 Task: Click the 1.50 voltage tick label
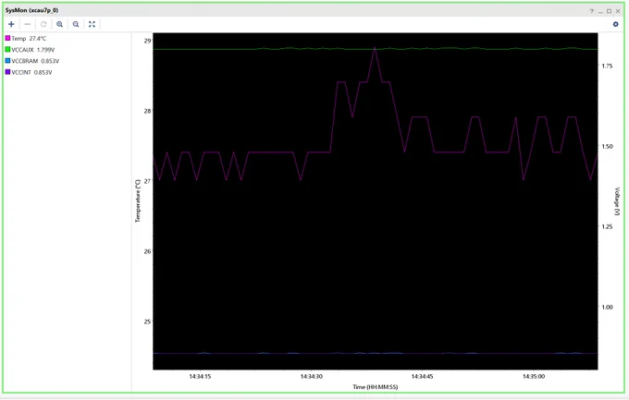[608, 146]
